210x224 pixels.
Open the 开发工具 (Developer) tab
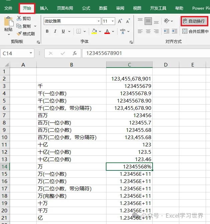(x=158, y=8)
